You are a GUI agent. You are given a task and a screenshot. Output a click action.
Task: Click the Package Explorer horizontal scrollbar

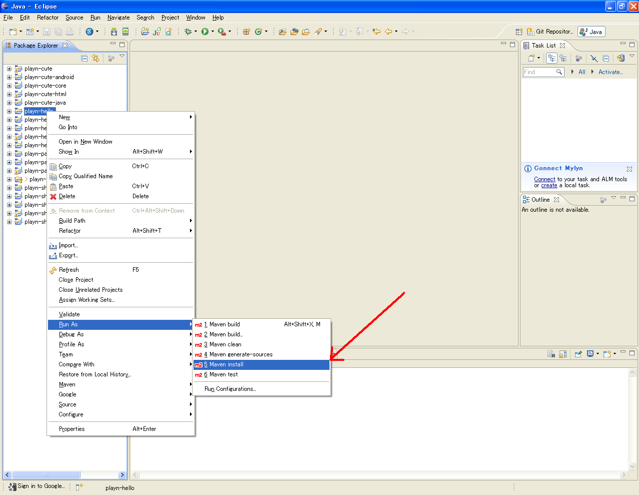click(x=65, y=474)
